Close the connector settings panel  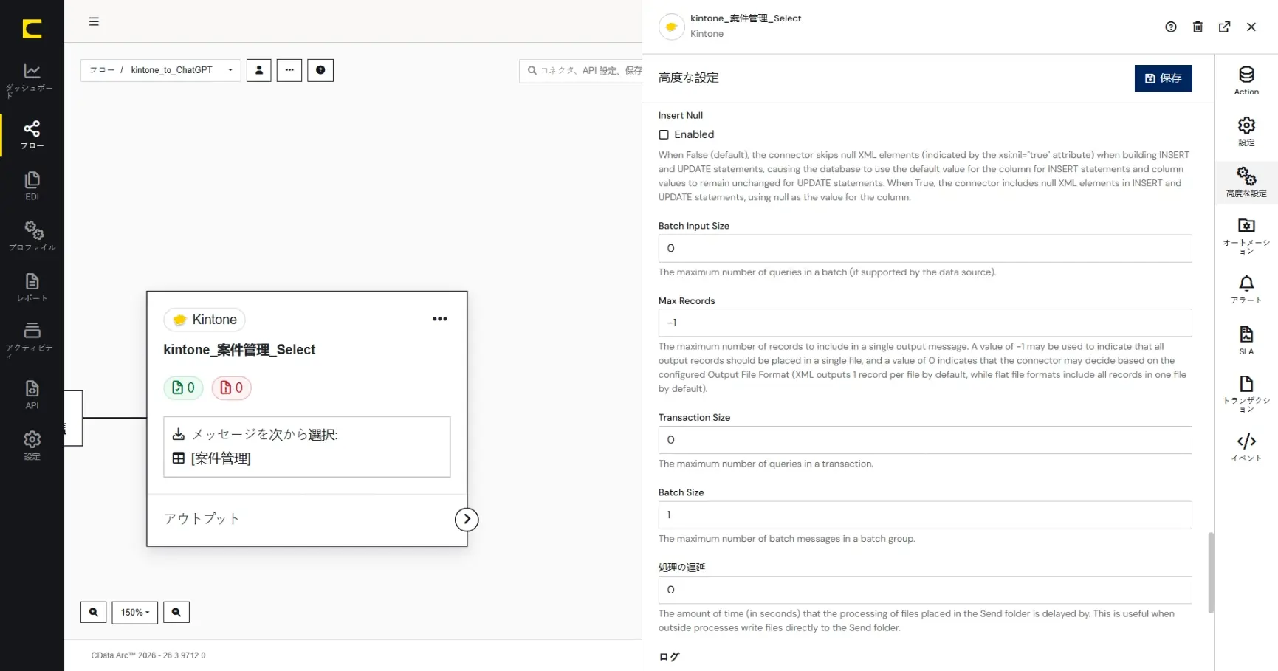point(1251,27)
